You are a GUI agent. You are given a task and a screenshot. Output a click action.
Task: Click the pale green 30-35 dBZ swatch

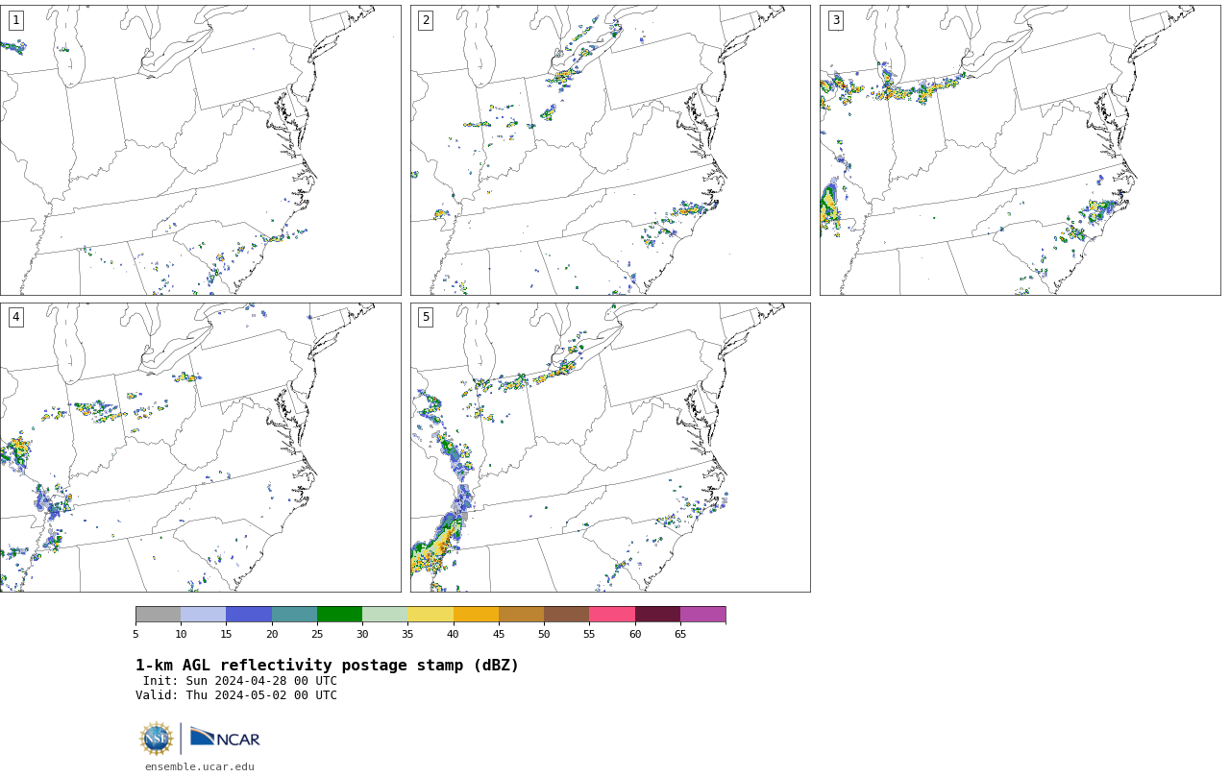pos(384,615)
